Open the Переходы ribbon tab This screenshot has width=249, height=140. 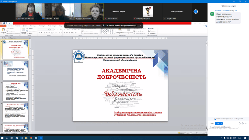pyautogui.click(x=33, y=26)
